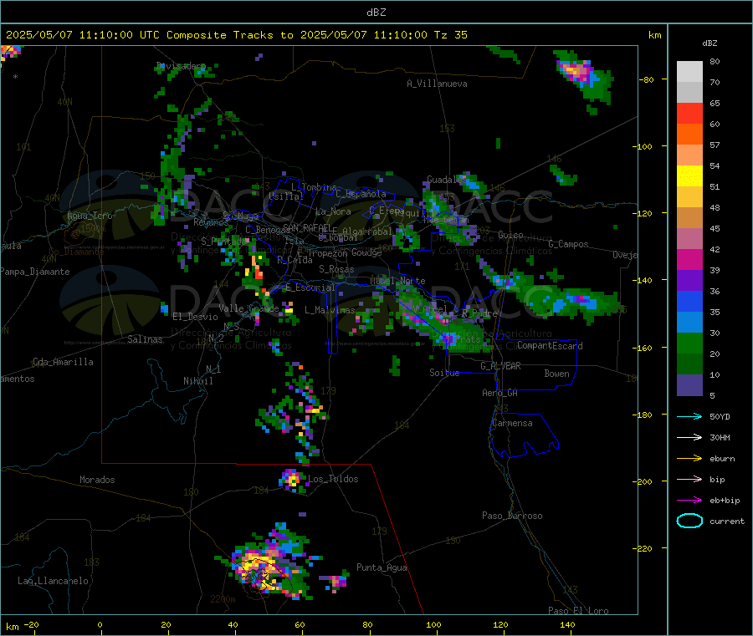Click the Aero_GA map label

[499, 393]
